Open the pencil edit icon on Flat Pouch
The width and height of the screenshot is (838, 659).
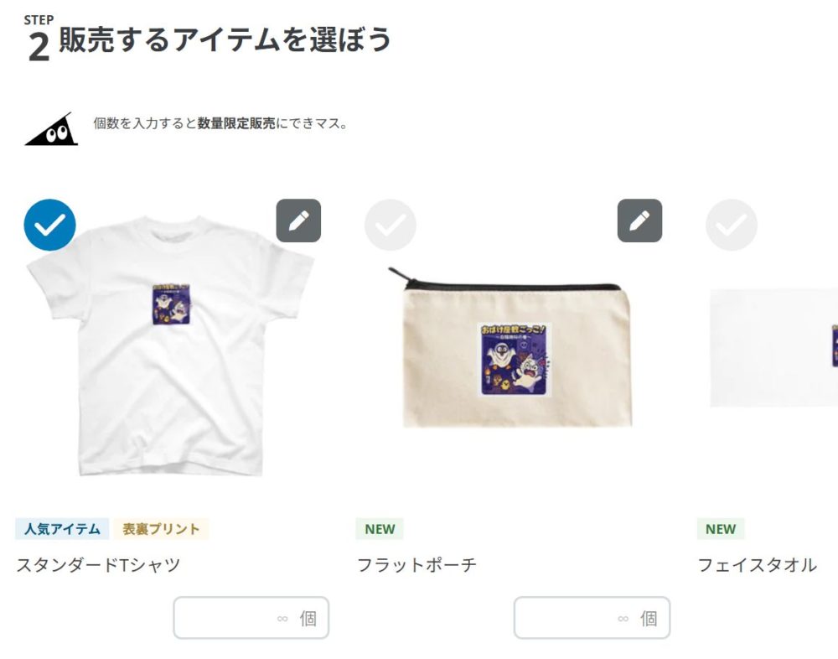tap(639, 221)
